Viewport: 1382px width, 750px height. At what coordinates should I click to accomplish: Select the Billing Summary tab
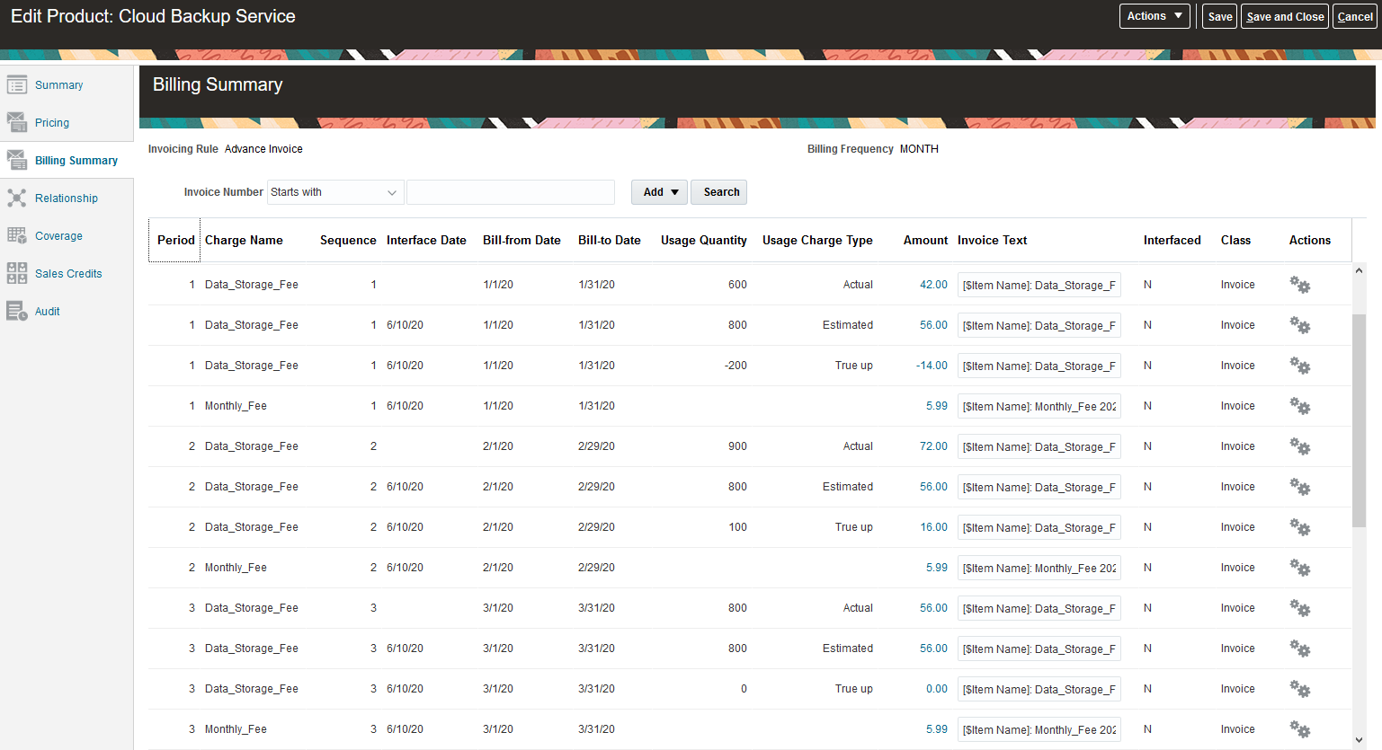pos(76,161)
